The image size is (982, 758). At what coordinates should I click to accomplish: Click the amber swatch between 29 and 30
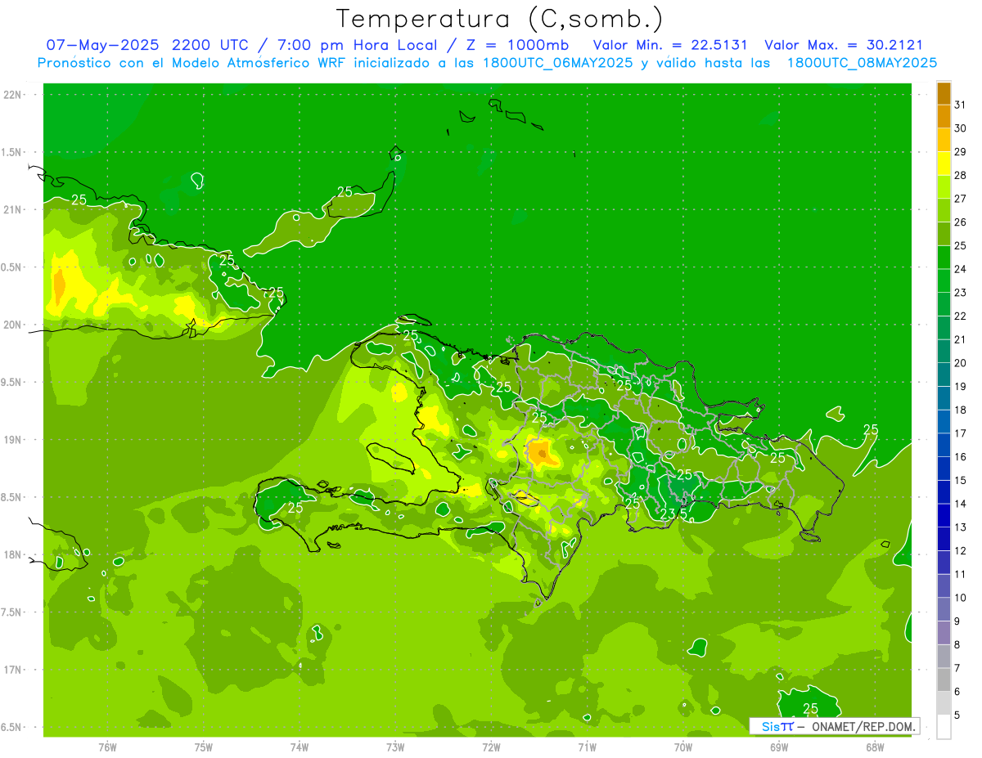[944, 141]
